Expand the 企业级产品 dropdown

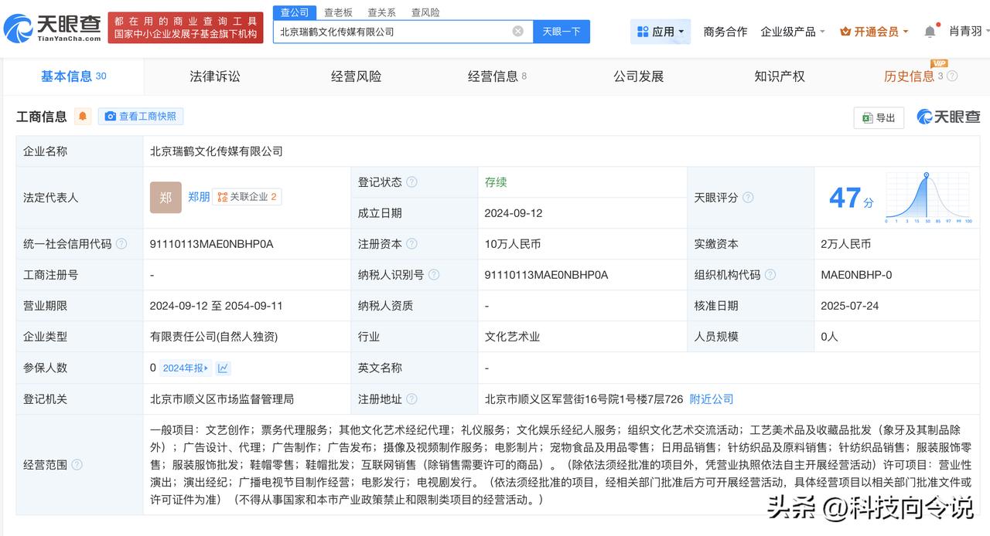click(793, 32)
